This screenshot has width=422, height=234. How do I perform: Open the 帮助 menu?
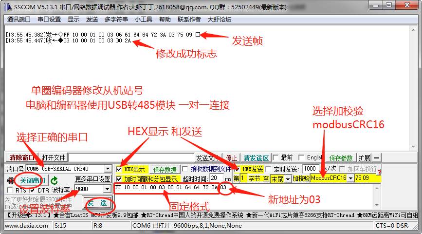[x=165, y=19]
